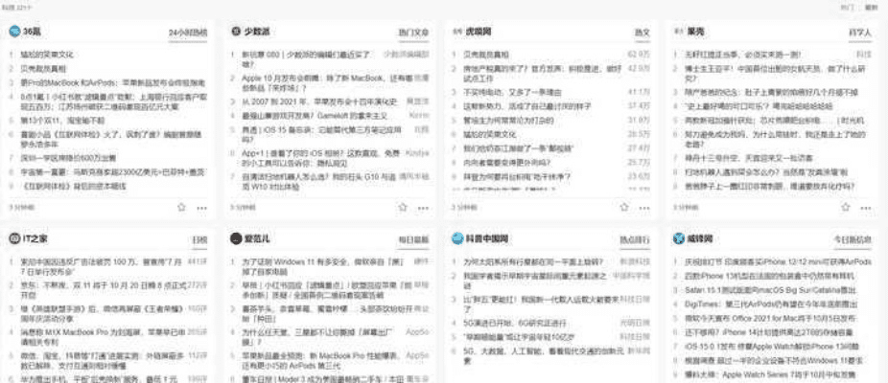
Task: Open 京东 双 11 article in IT之家
Action: tap(105, 290)
